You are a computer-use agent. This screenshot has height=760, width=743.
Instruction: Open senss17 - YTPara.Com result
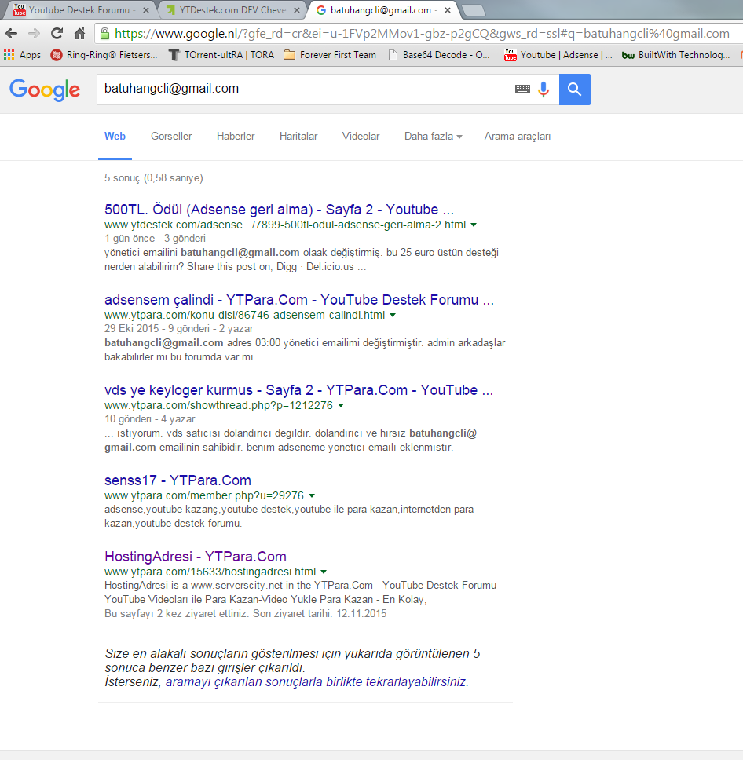(x=178, y=480)
